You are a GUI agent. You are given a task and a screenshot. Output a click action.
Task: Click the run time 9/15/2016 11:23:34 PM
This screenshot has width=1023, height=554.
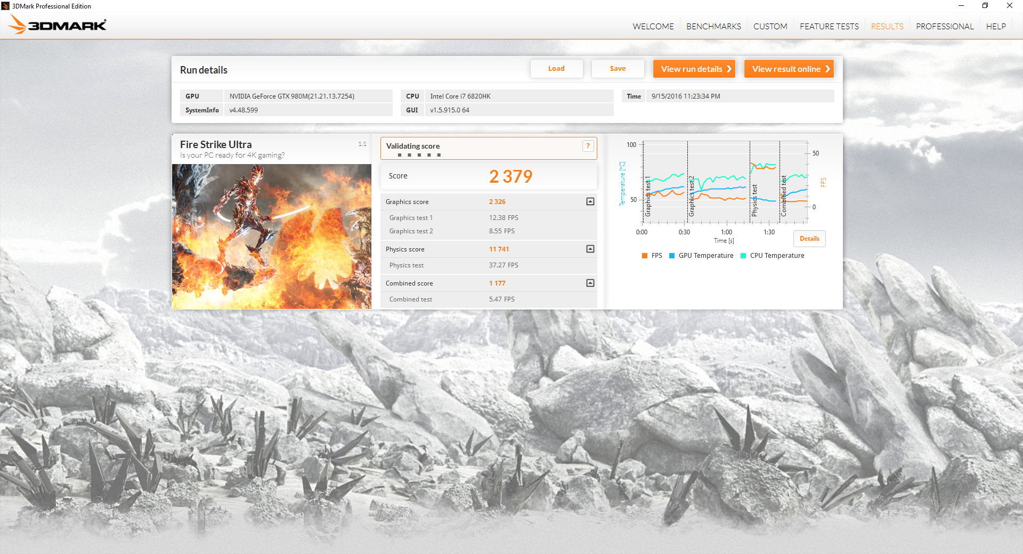point(686,96)
